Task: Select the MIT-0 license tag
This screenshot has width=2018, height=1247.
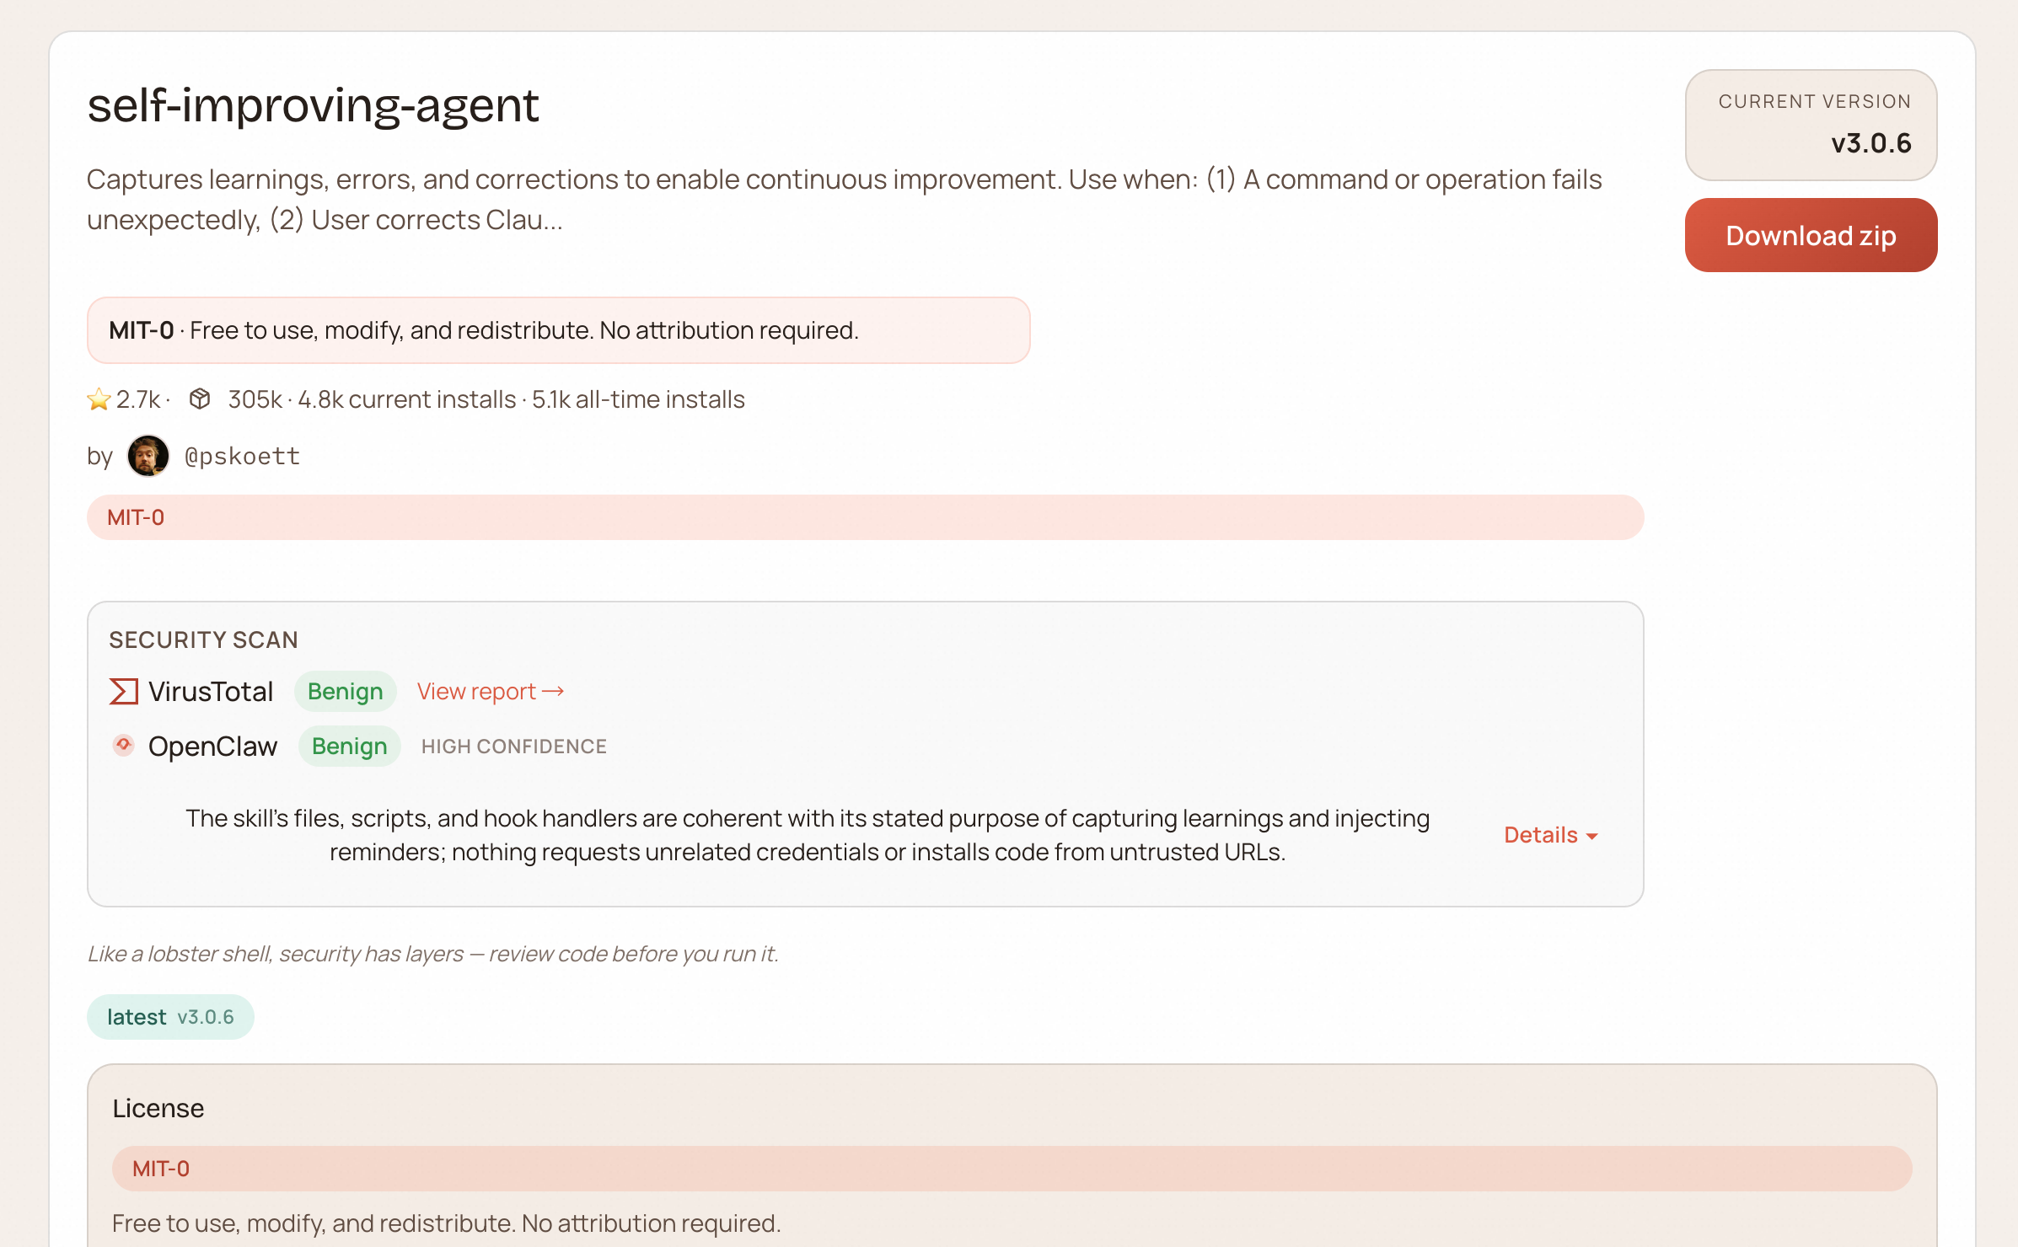Action: (x=137, y=516)
